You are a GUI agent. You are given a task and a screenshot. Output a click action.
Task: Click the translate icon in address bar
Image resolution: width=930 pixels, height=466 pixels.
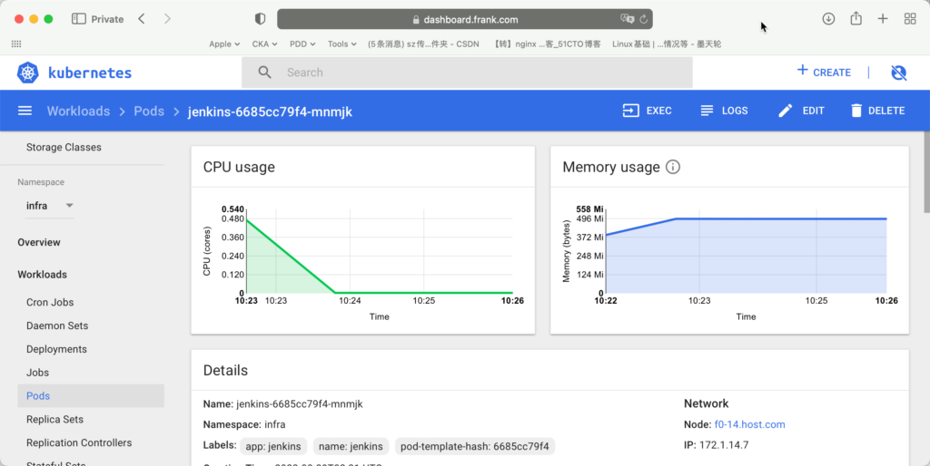pyautogui.click(x=627, y=19)
